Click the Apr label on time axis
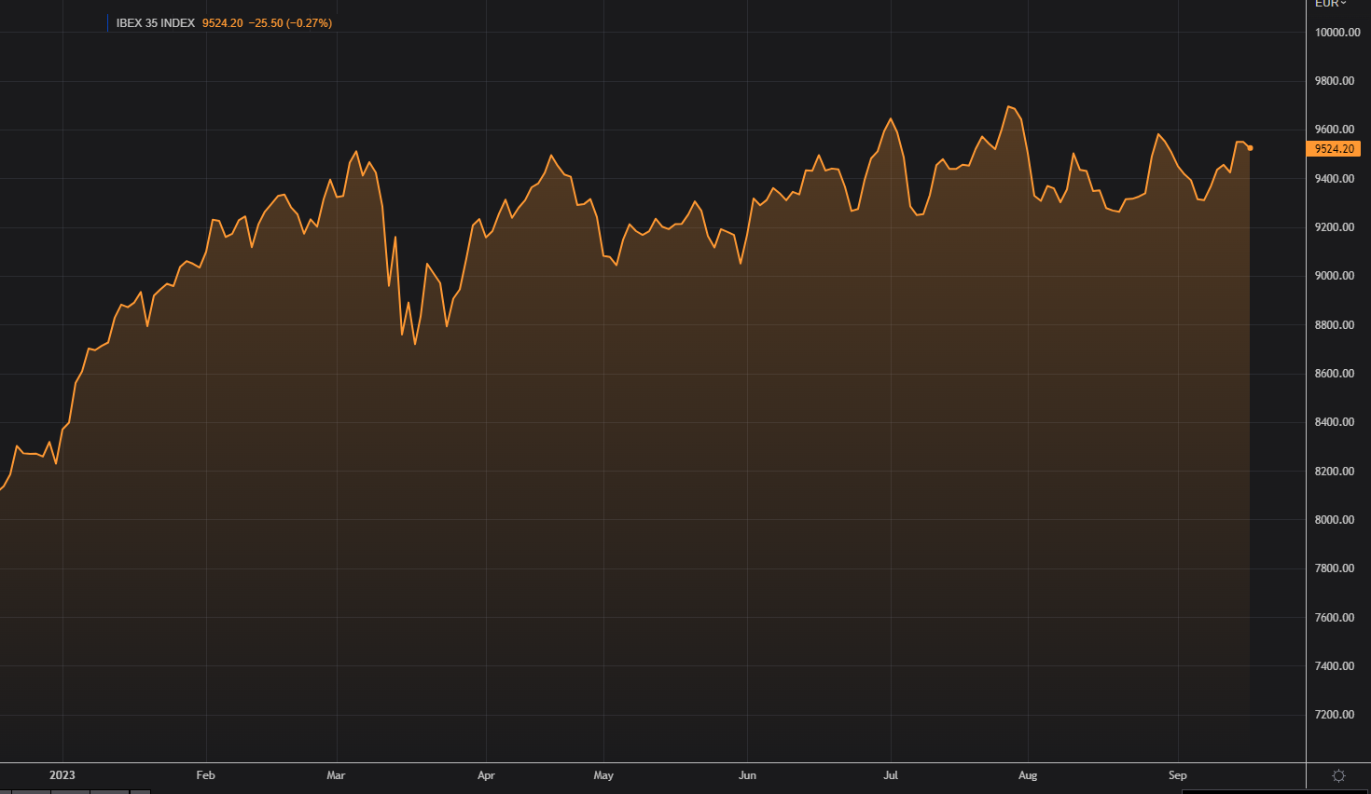1371x794 pixels. coord(486,775)
